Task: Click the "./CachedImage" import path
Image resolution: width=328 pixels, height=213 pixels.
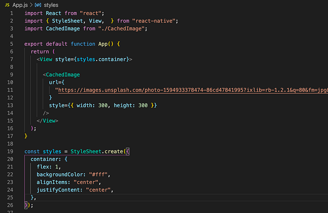Action: point(121,29)
